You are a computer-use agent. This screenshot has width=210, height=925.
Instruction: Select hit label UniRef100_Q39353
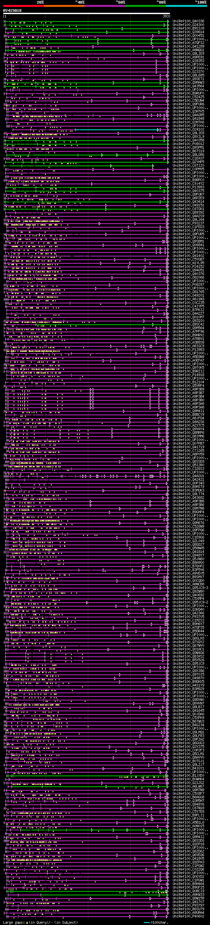tap(188, 61)
